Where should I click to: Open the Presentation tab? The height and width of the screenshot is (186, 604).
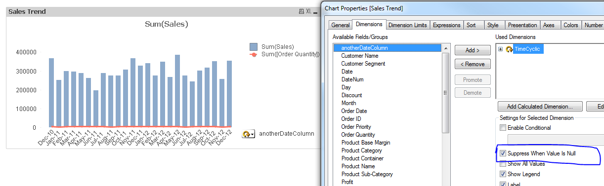[522, 25]
